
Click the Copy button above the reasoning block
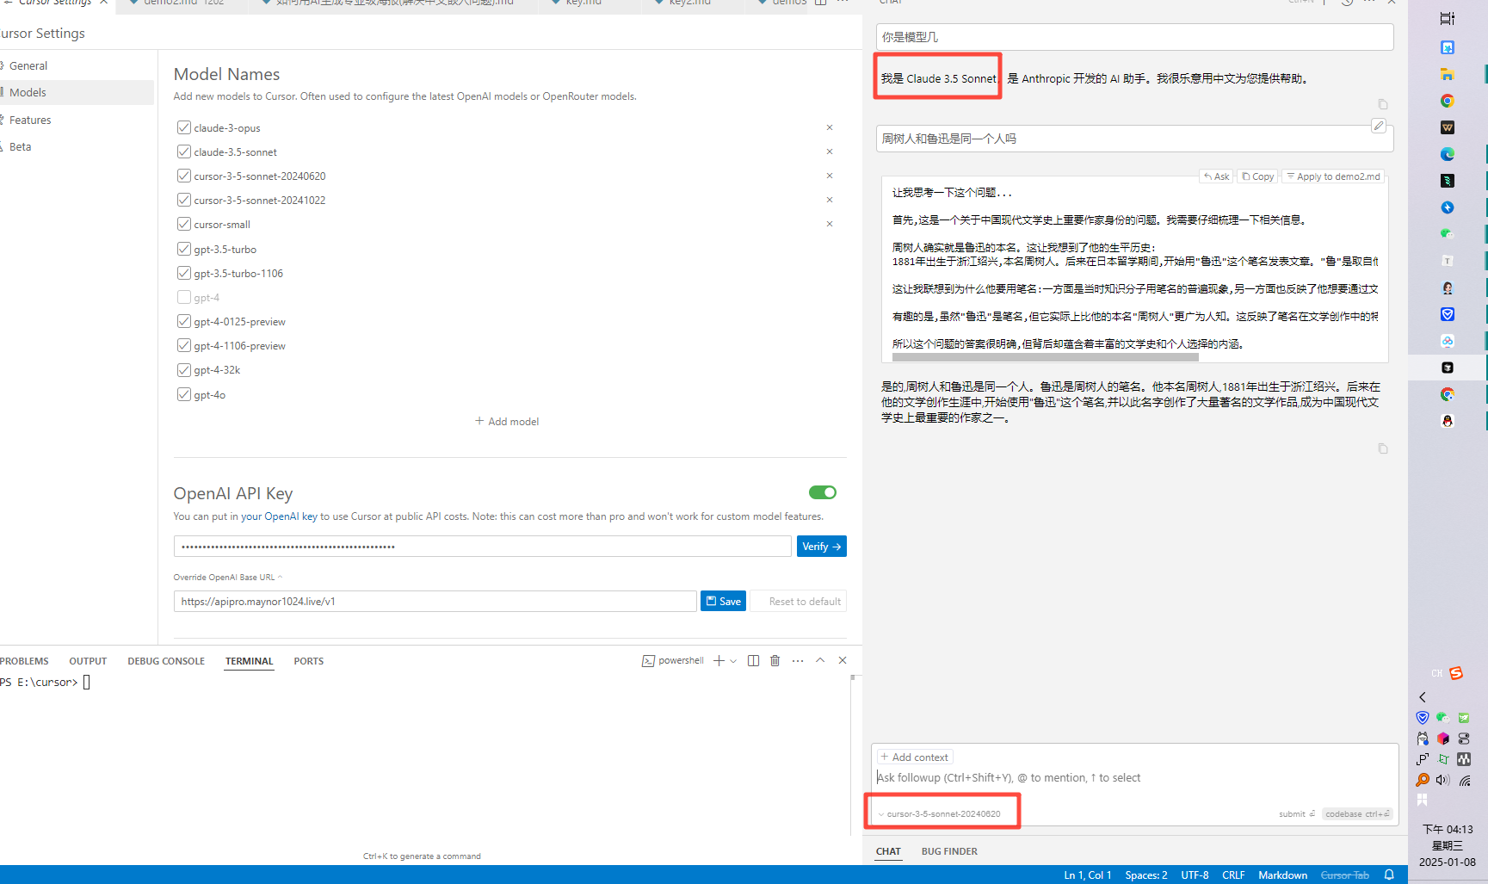tap(1257, 176)
